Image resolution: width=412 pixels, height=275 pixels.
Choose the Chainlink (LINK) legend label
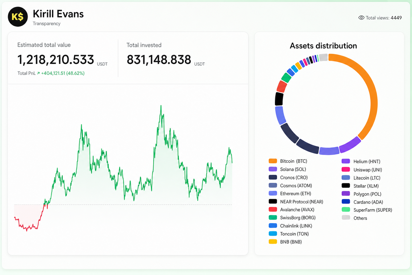(x=296, y=226)
